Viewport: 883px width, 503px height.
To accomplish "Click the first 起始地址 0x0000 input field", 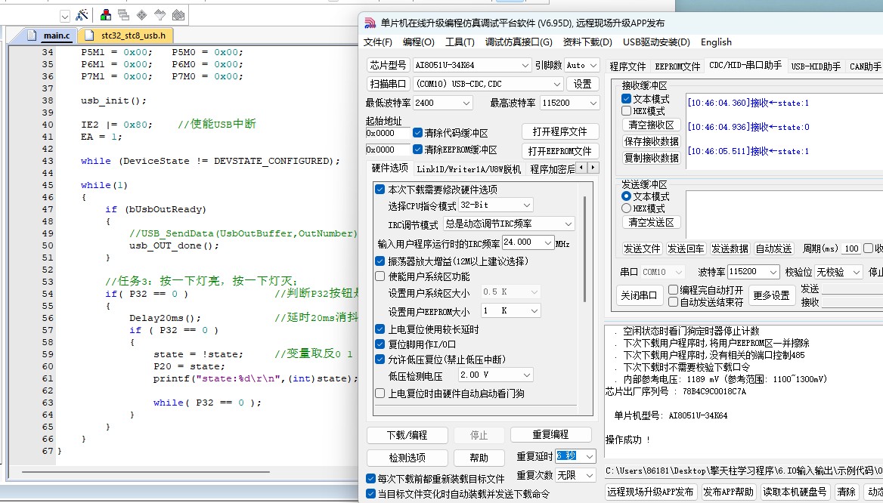I will (388, 133).
